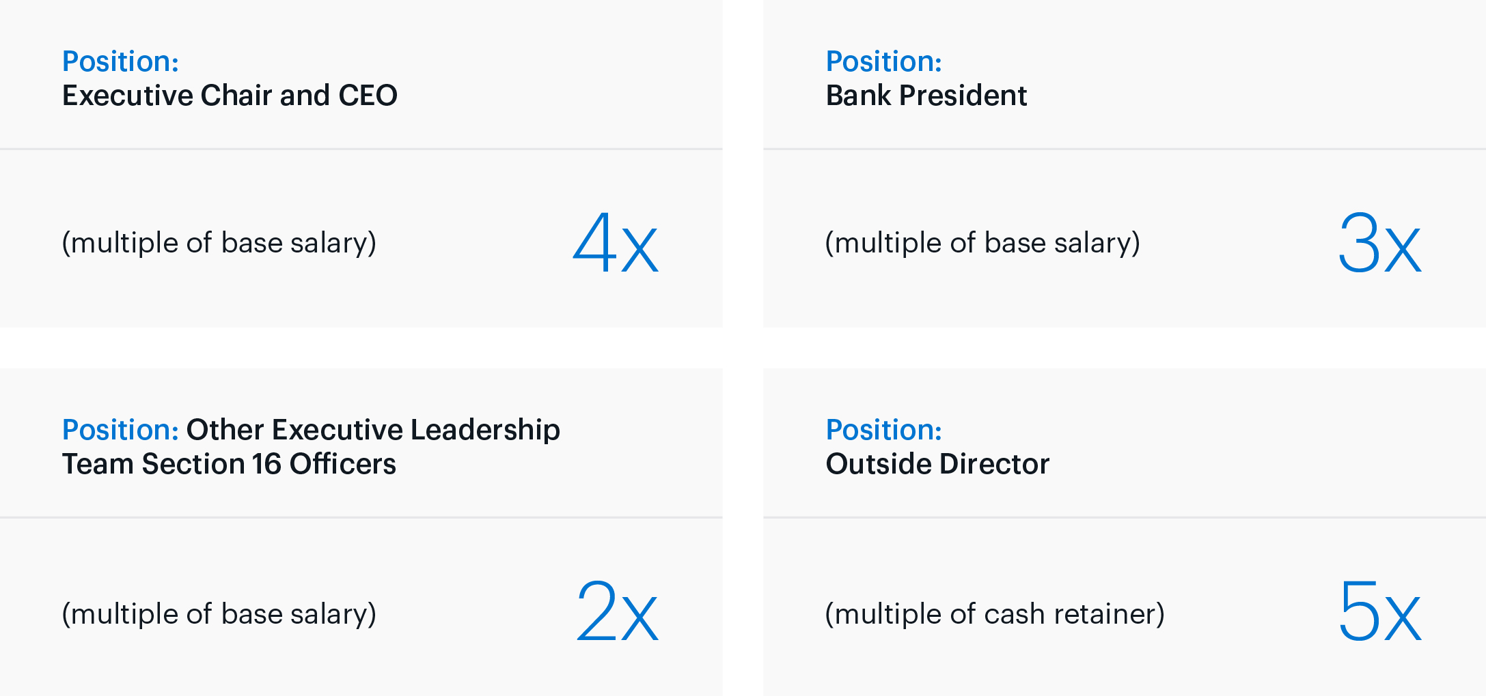Click the "Other Executive Leadership" text

coord(373,430)
